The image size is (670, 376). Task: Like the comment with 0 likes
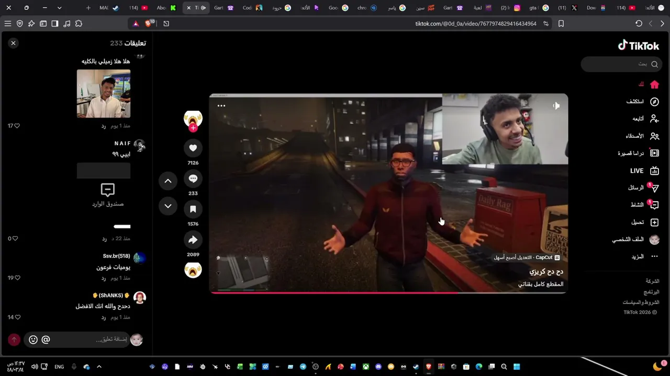[15, 239]
